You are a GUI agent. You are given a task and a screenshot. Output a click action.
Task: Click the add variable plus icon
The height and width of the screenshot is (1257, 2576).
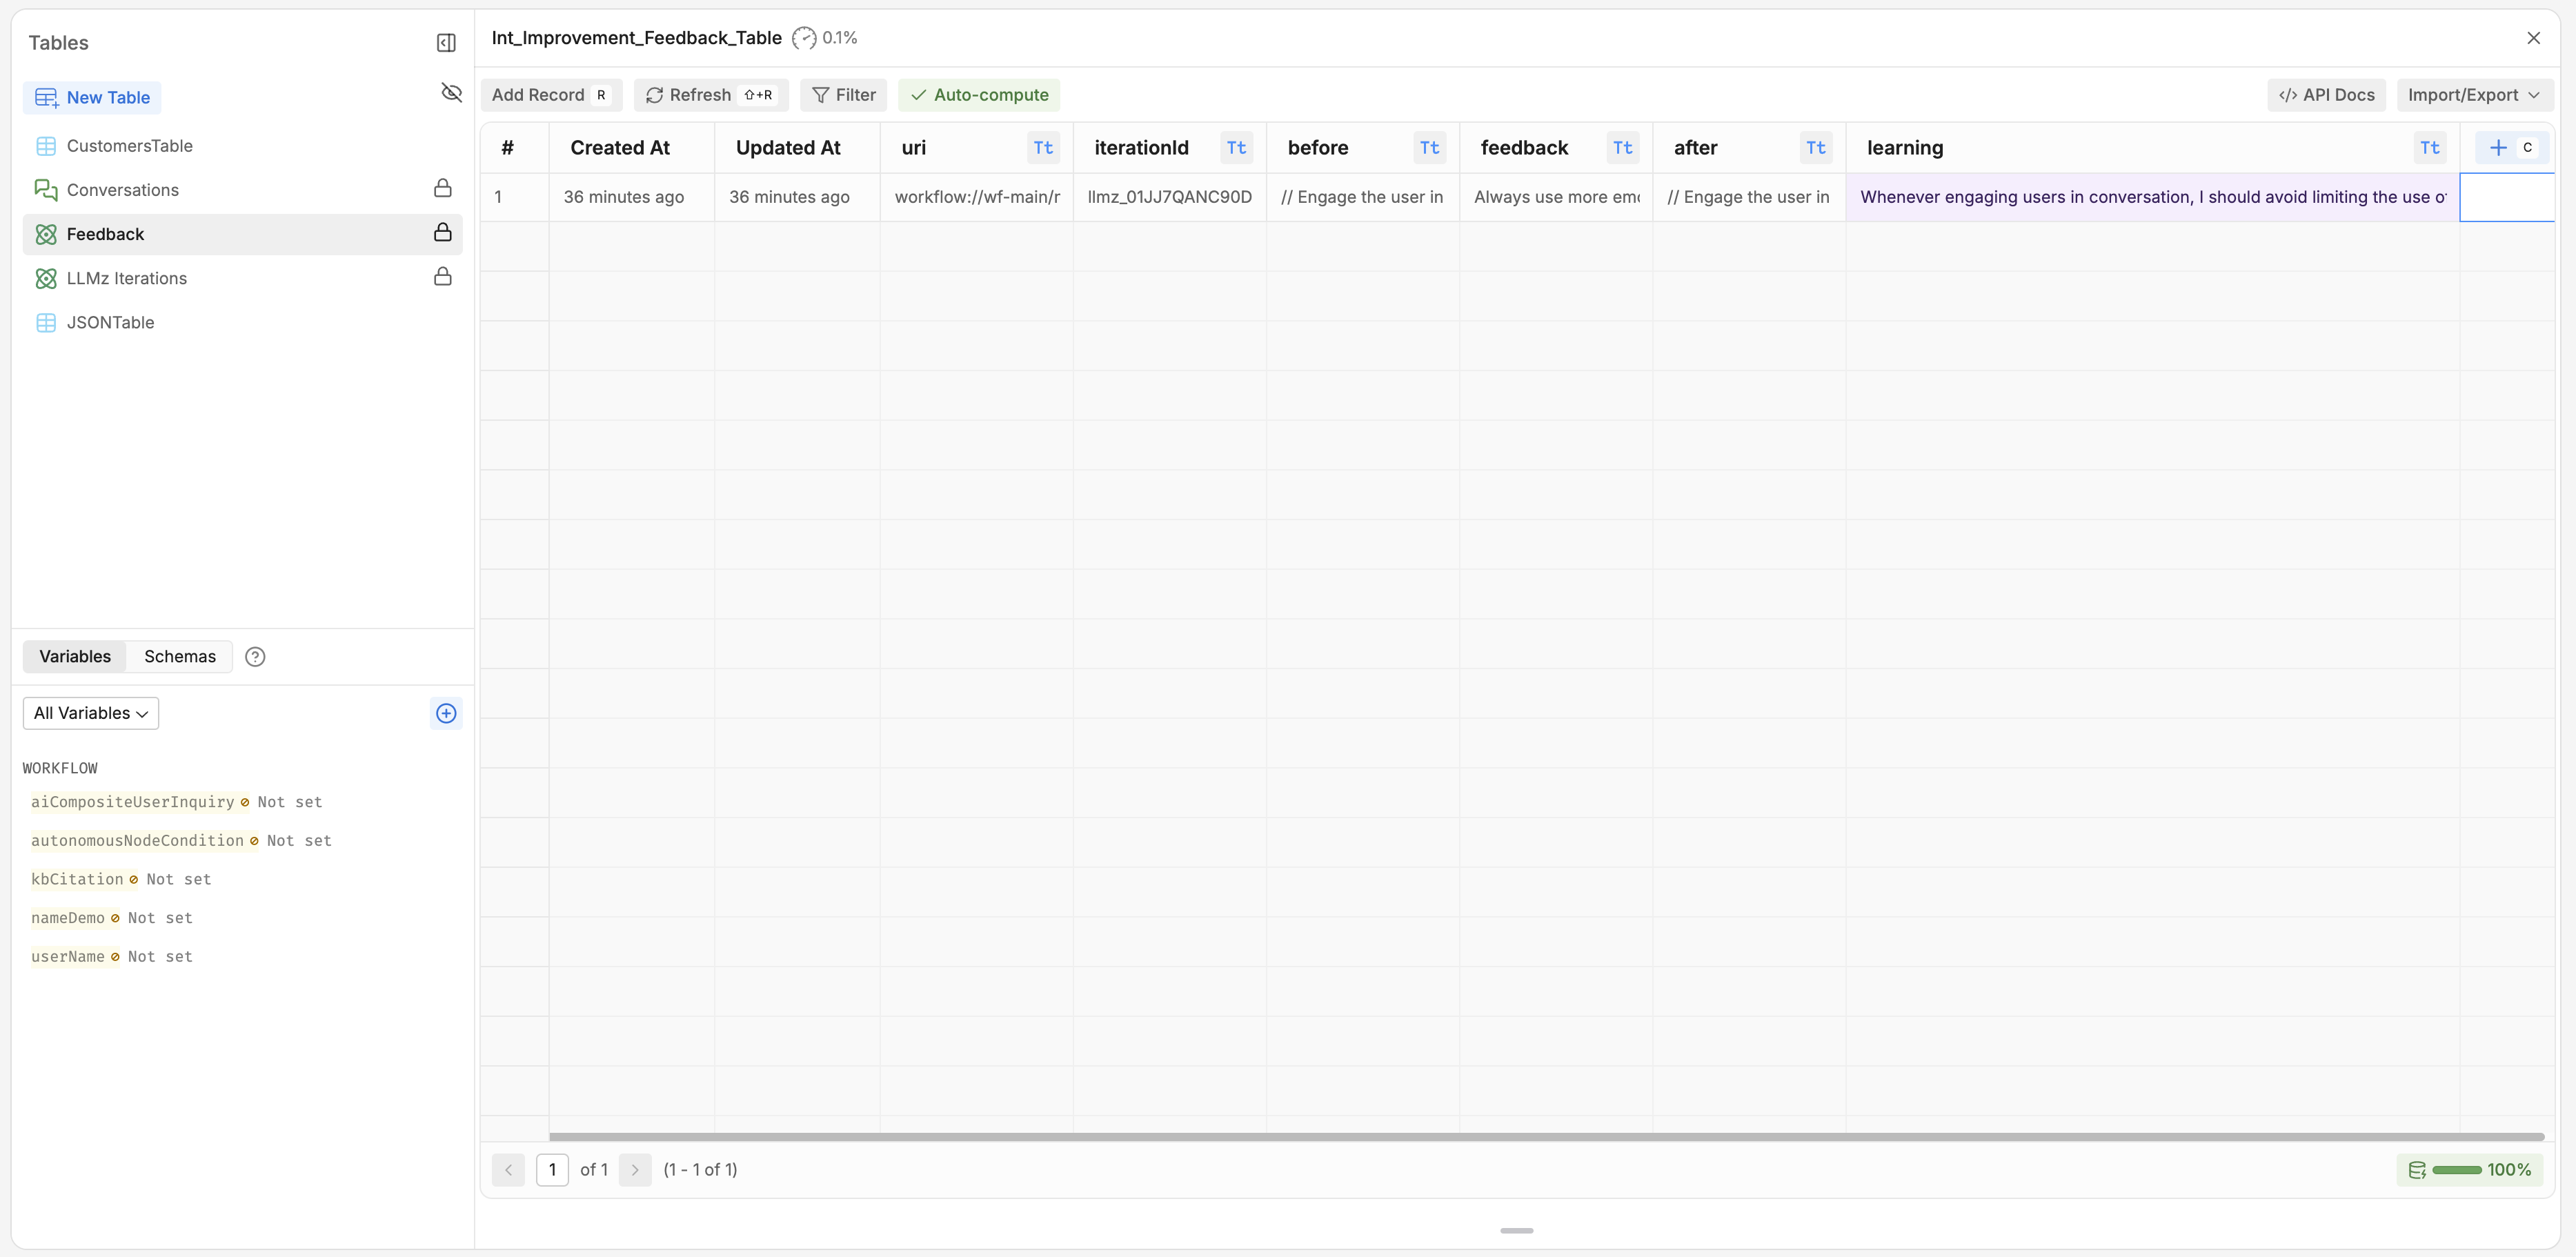pyautogui.click(x=446, y=713)
